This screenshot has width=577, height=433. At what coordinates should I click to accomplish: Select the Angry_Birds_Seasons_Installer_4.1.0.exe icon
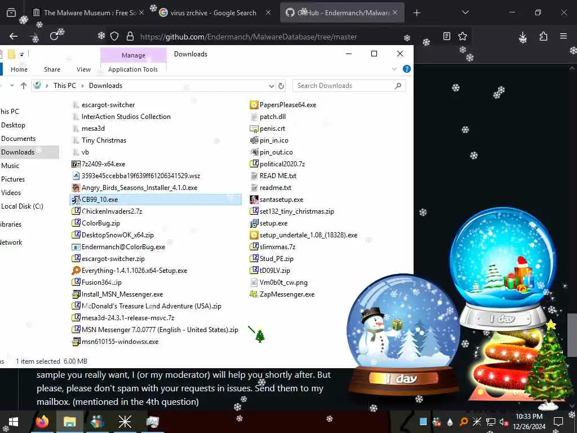(76, 188)
